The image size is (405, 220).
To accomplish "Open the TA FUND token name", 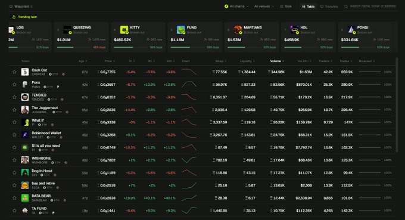I will (x=39, y=208).
